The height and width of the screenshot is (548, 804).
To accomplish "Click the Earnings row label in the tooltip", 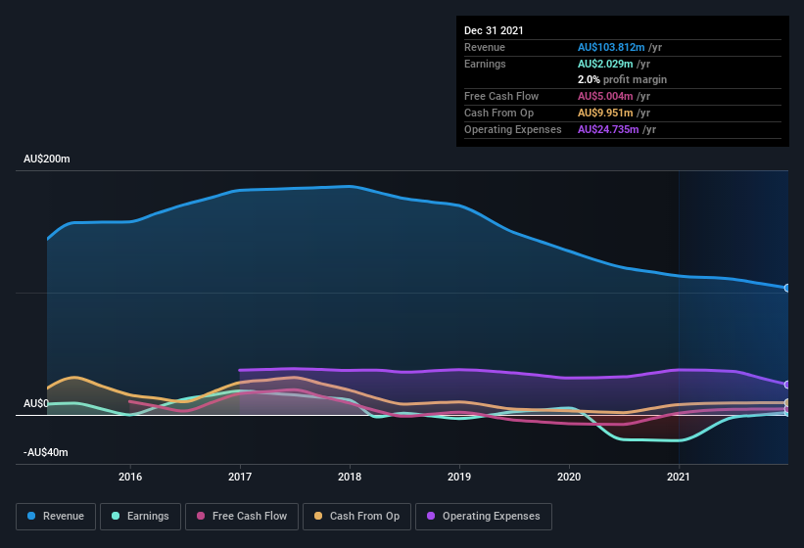I will point(485,64).
